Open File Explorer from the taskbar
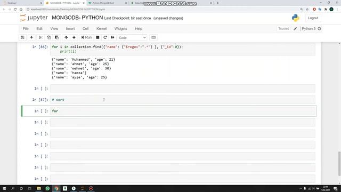The width and height of the screenshot is (341, 192). click(x=39, y=188)
